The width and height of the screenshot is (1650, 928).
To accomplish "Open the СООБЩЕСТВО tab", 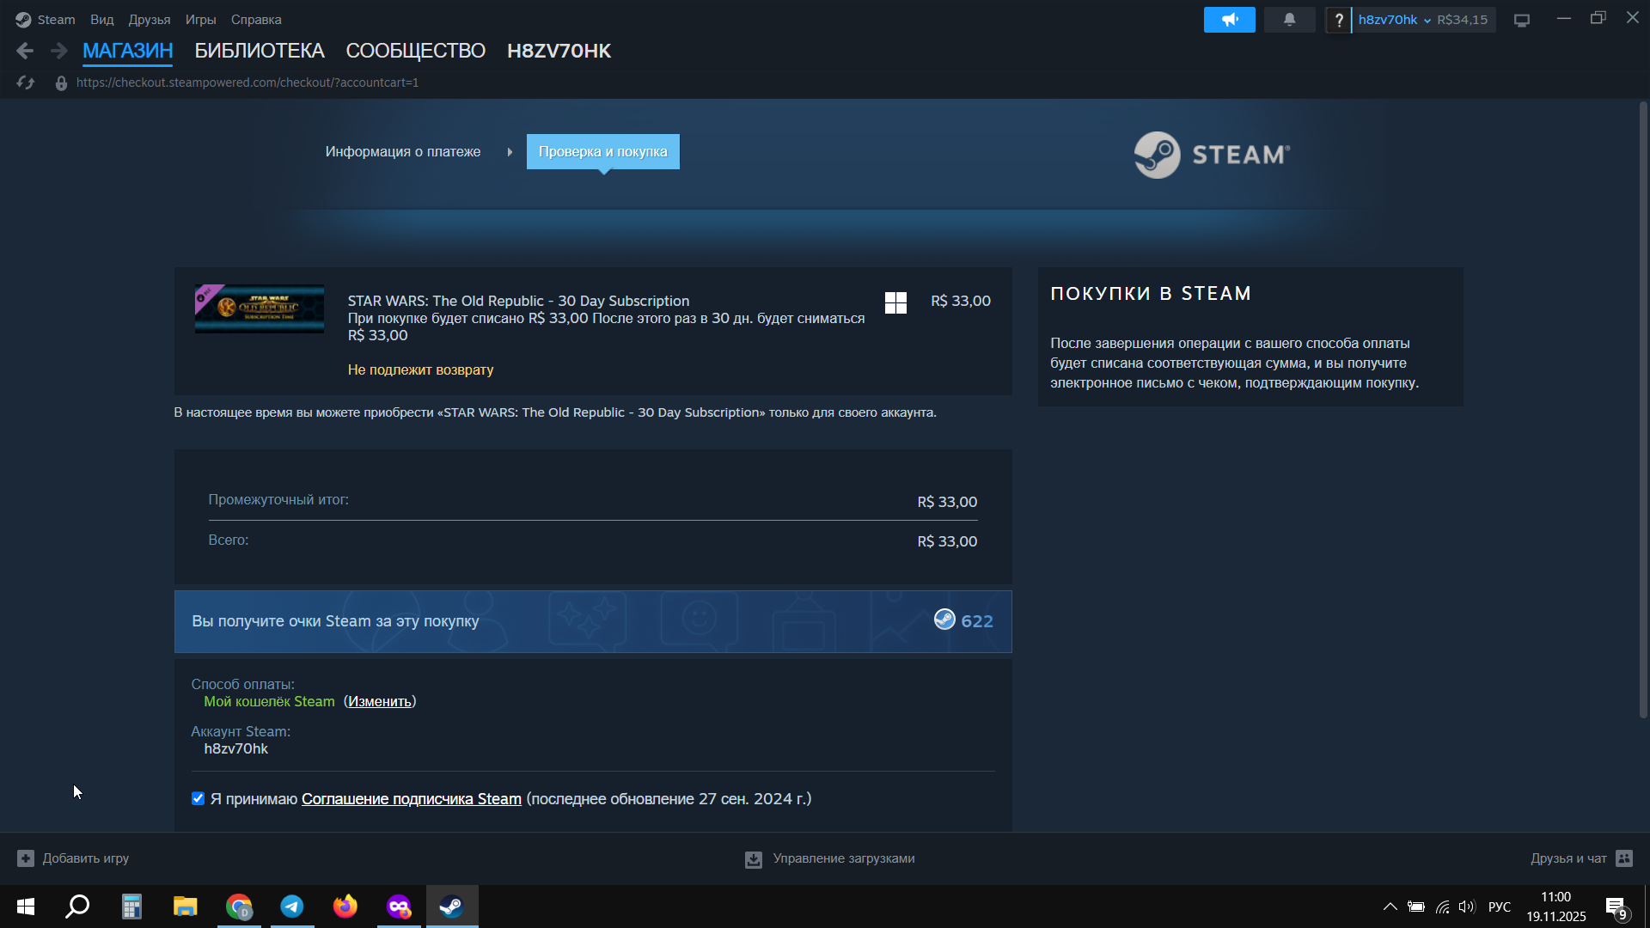I will (x=415, y=51).
